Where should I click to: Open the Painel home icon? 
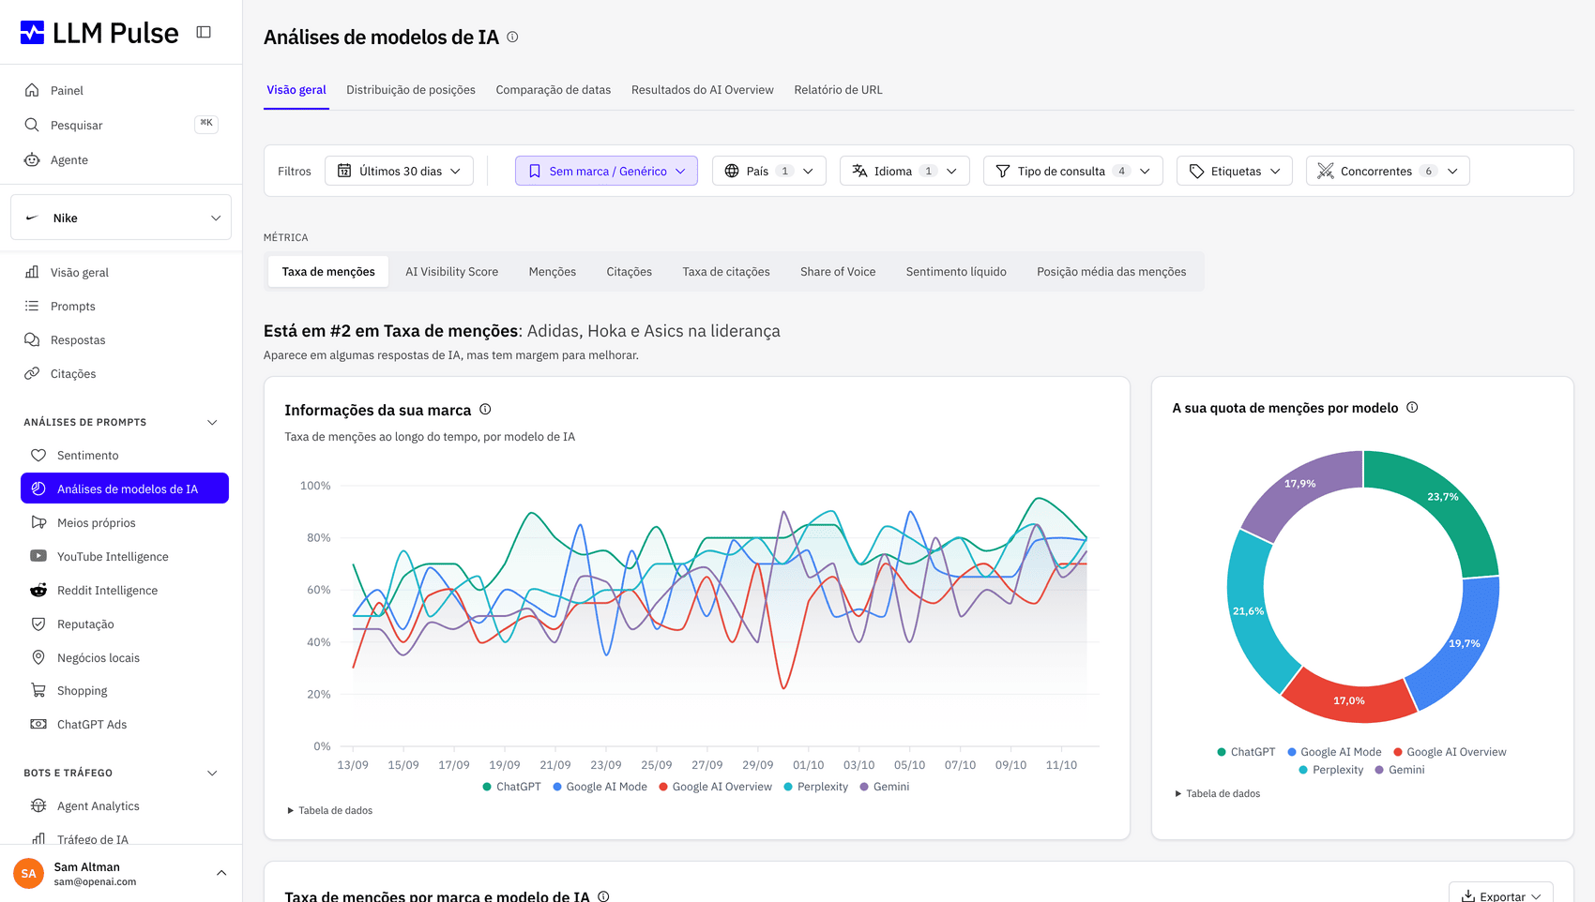coord(32,90)
